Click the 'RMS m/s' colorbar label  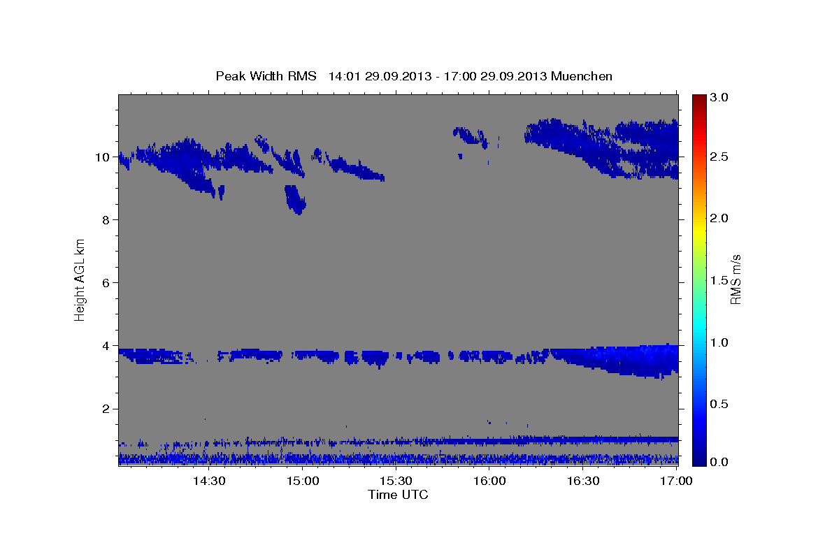pyautogui.click(x=736, y=279)
